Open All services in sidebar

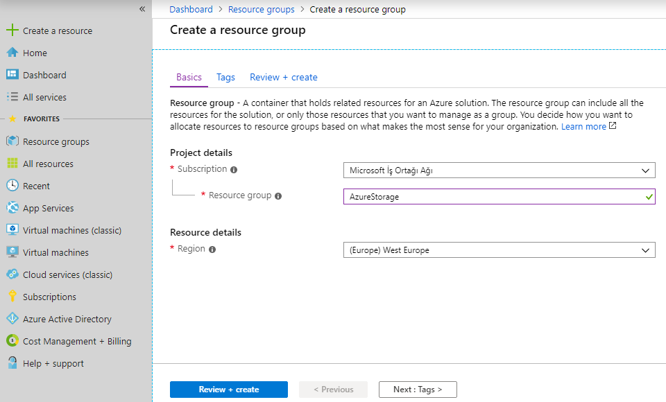(44, 97)
